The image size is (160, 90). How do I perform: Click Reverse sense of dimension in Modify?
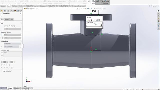pos(94,20)
